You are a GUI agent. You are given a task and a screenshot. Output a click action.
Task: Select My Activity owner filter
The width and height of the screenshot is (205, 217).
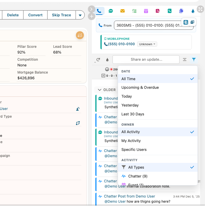158,141
